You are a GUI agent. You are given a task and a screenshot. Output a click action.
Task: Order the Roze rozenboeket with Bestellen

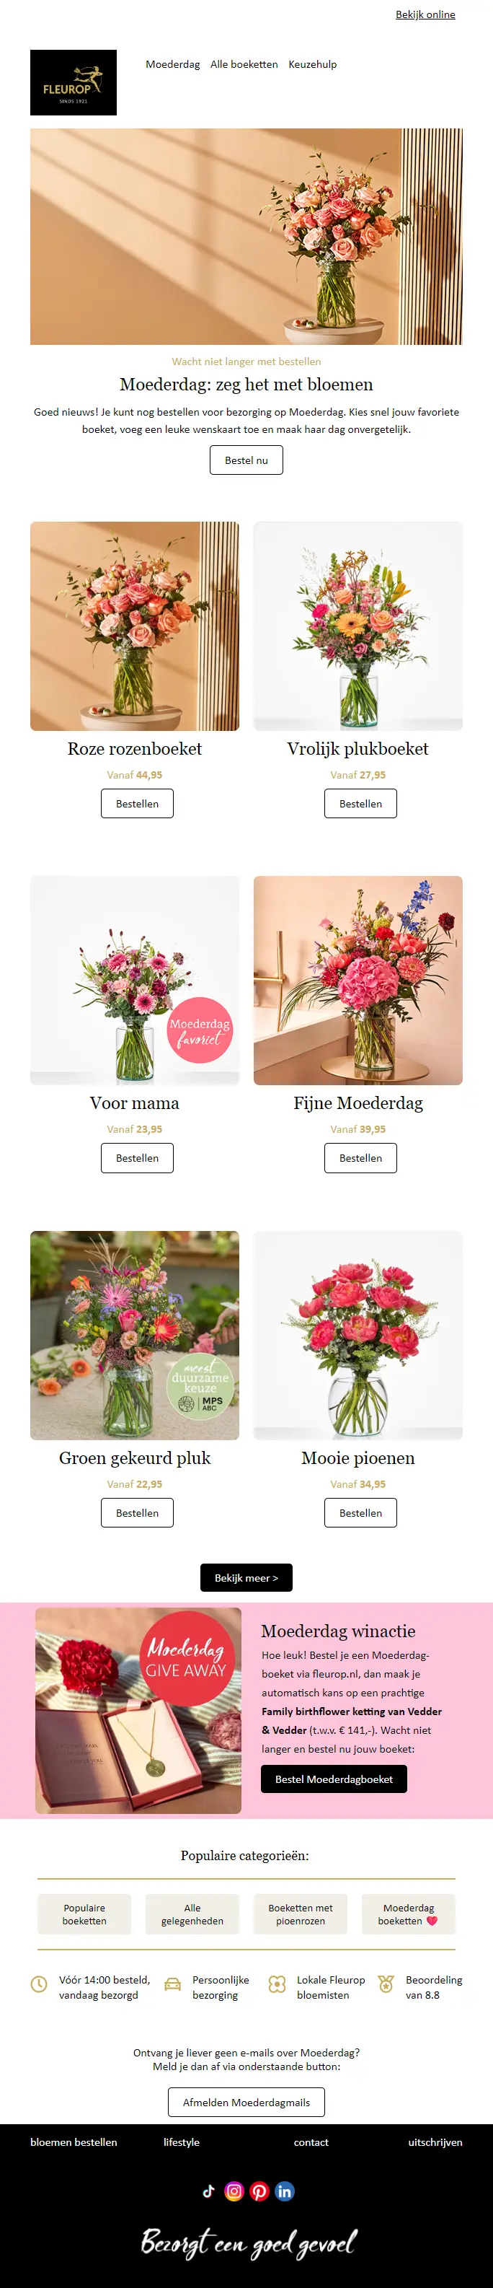point(138,803)
